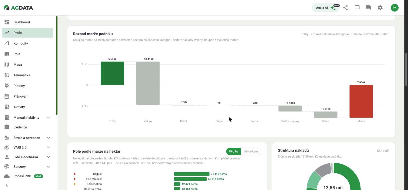The image size is (408, 190).
Task: Click the Počasí PRO cloud icon
Action: pos(7,176)
